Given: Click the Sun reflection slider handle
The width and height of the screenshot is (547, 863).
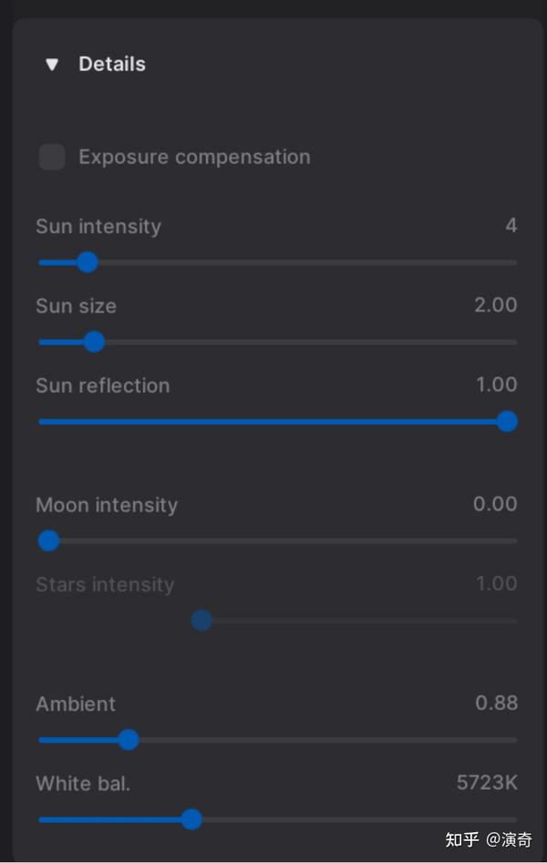Looking at the screenshot, I should pyautogui.click(x=507, y=421).
